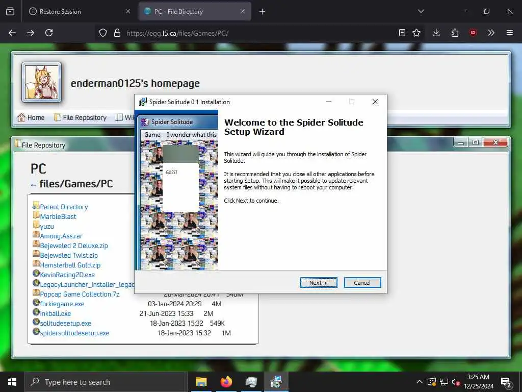Image resolution: width=522 pixels, height=392 pixels.
Task: Bookmark this page with the star icon
Action: click(x=416, y=33)
